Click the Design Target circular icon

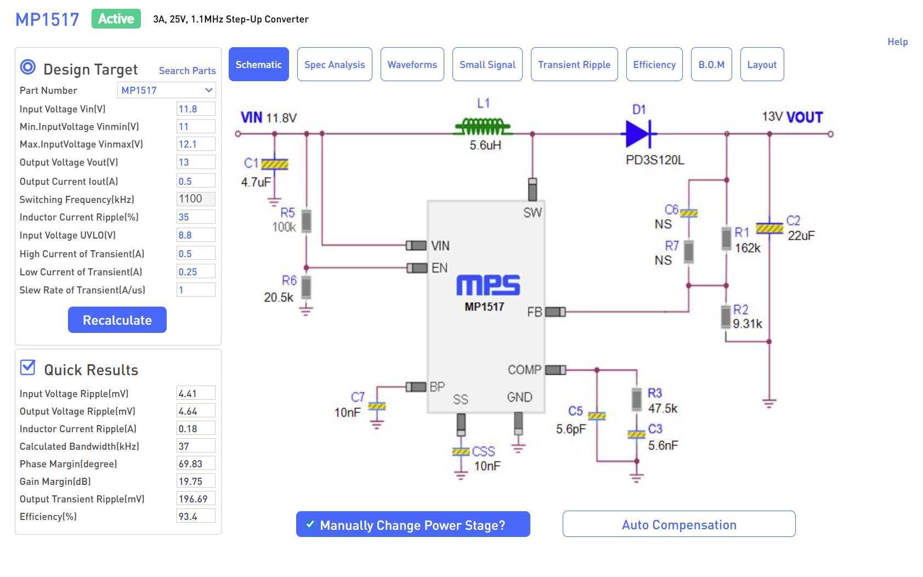[x=28, y=67]
